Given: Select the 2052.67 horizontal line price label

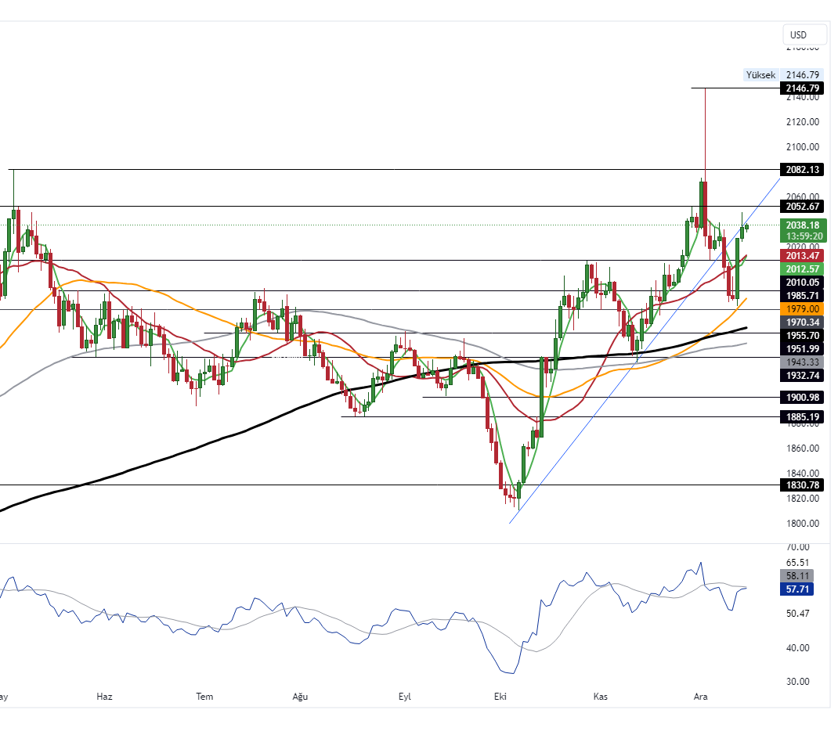Looking at the screenshot, I should pos(803,207).
